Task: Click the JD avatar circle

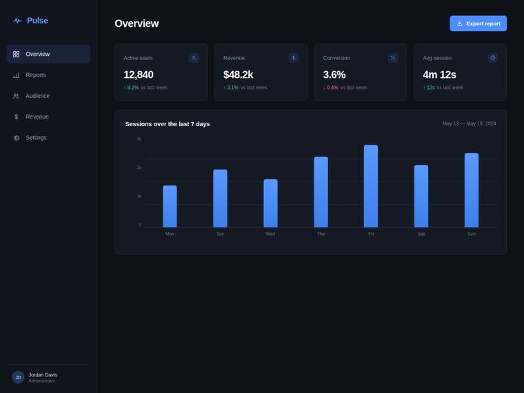Action: point(18,377)
